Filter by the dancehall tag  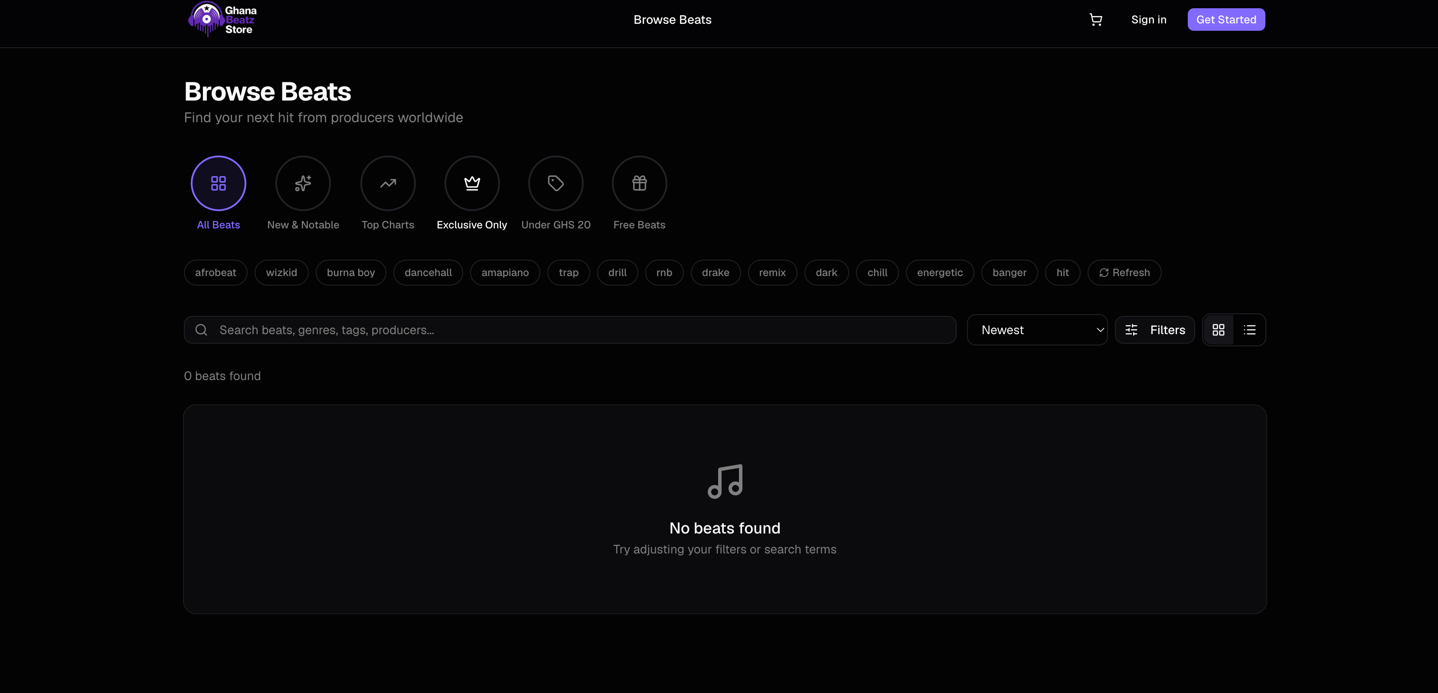pos(428,272)
